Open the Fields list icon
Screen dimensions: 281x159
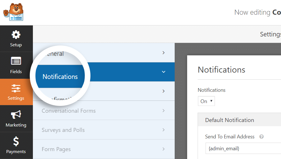click(16, 61)
